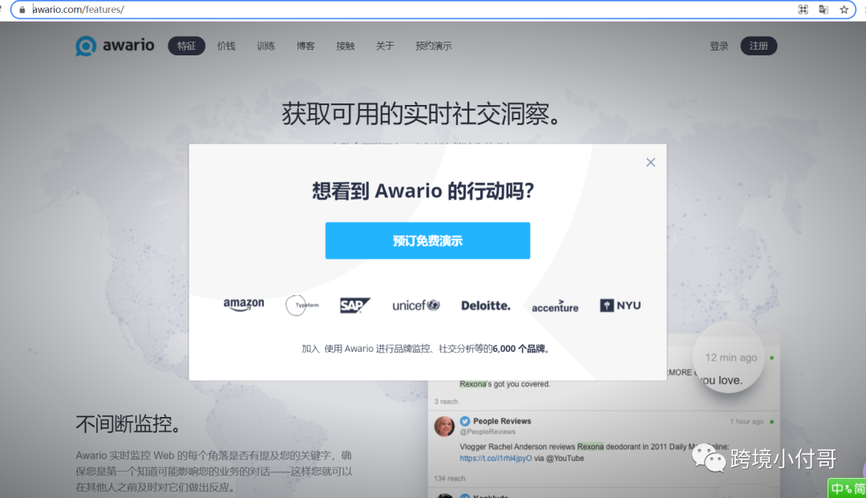This screenshot has height=498, width=866.
Task: Click the 获取可用的实时社交洞察 headline
Action: tap(423, 115)
